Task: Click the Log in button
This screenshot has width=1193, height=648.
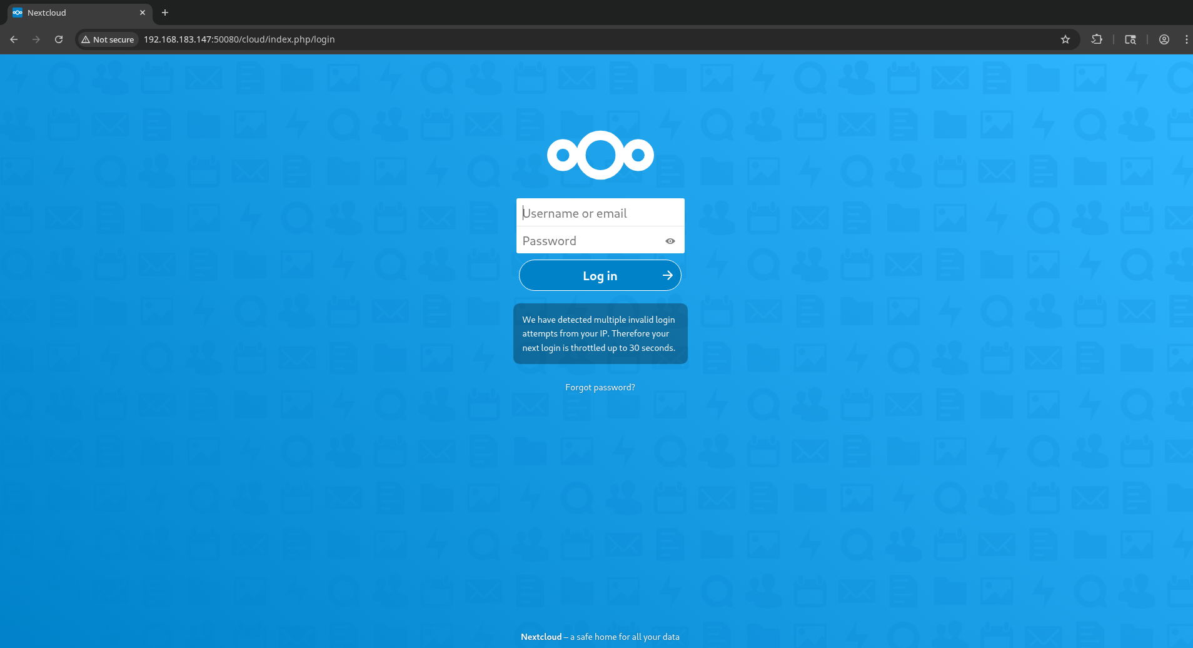Action: (600, 275)
